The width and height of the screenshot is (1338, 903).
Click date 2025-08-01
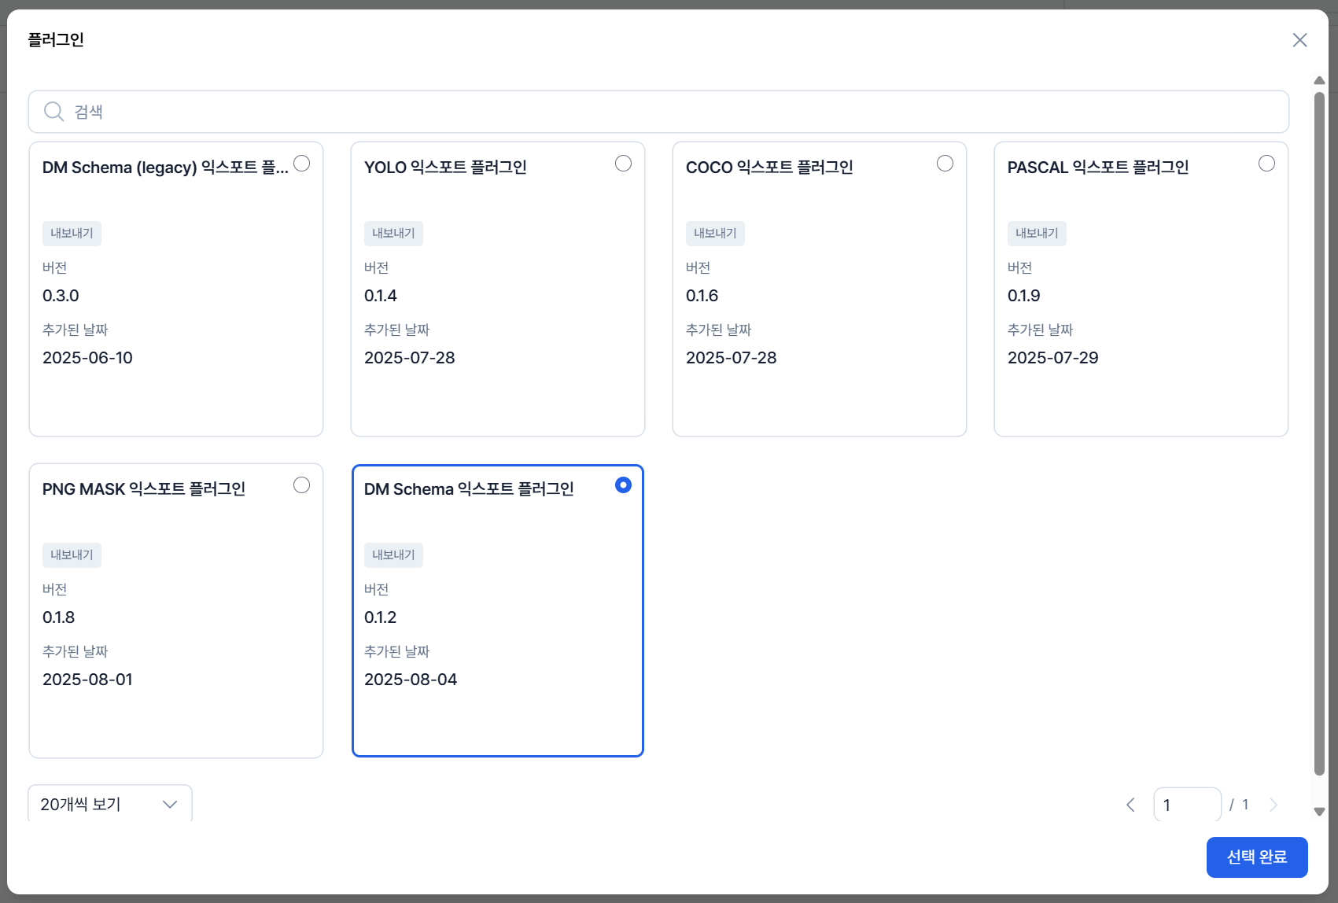(x=87, y=680)
